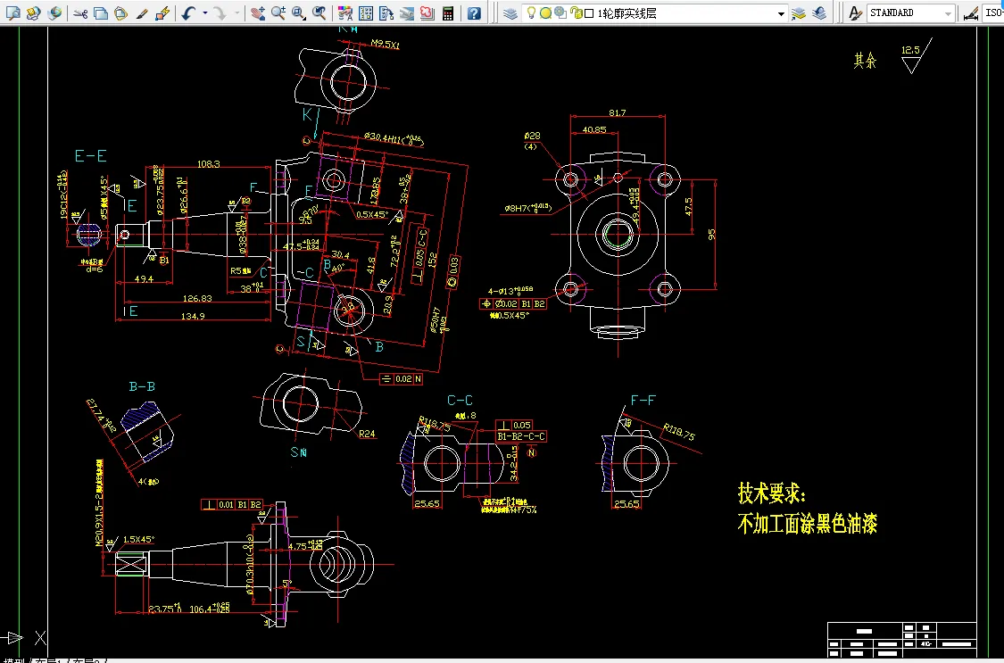Click the layer color swatch square
The width and height of the screenshot is (1004, 663).
589,13
